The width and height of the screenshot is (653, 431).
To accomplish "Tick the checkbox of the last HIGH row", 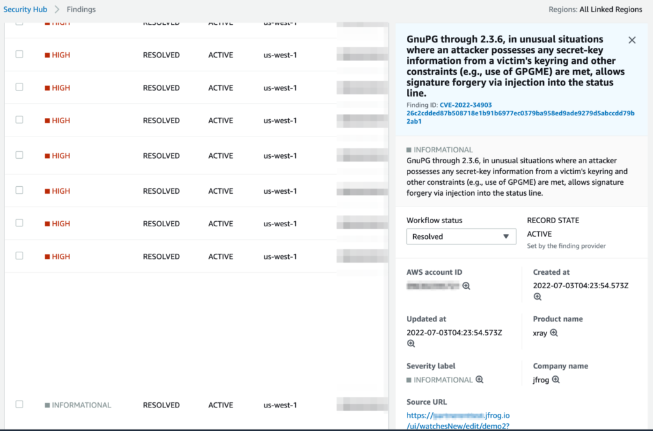I will click(x=19, y=256).
